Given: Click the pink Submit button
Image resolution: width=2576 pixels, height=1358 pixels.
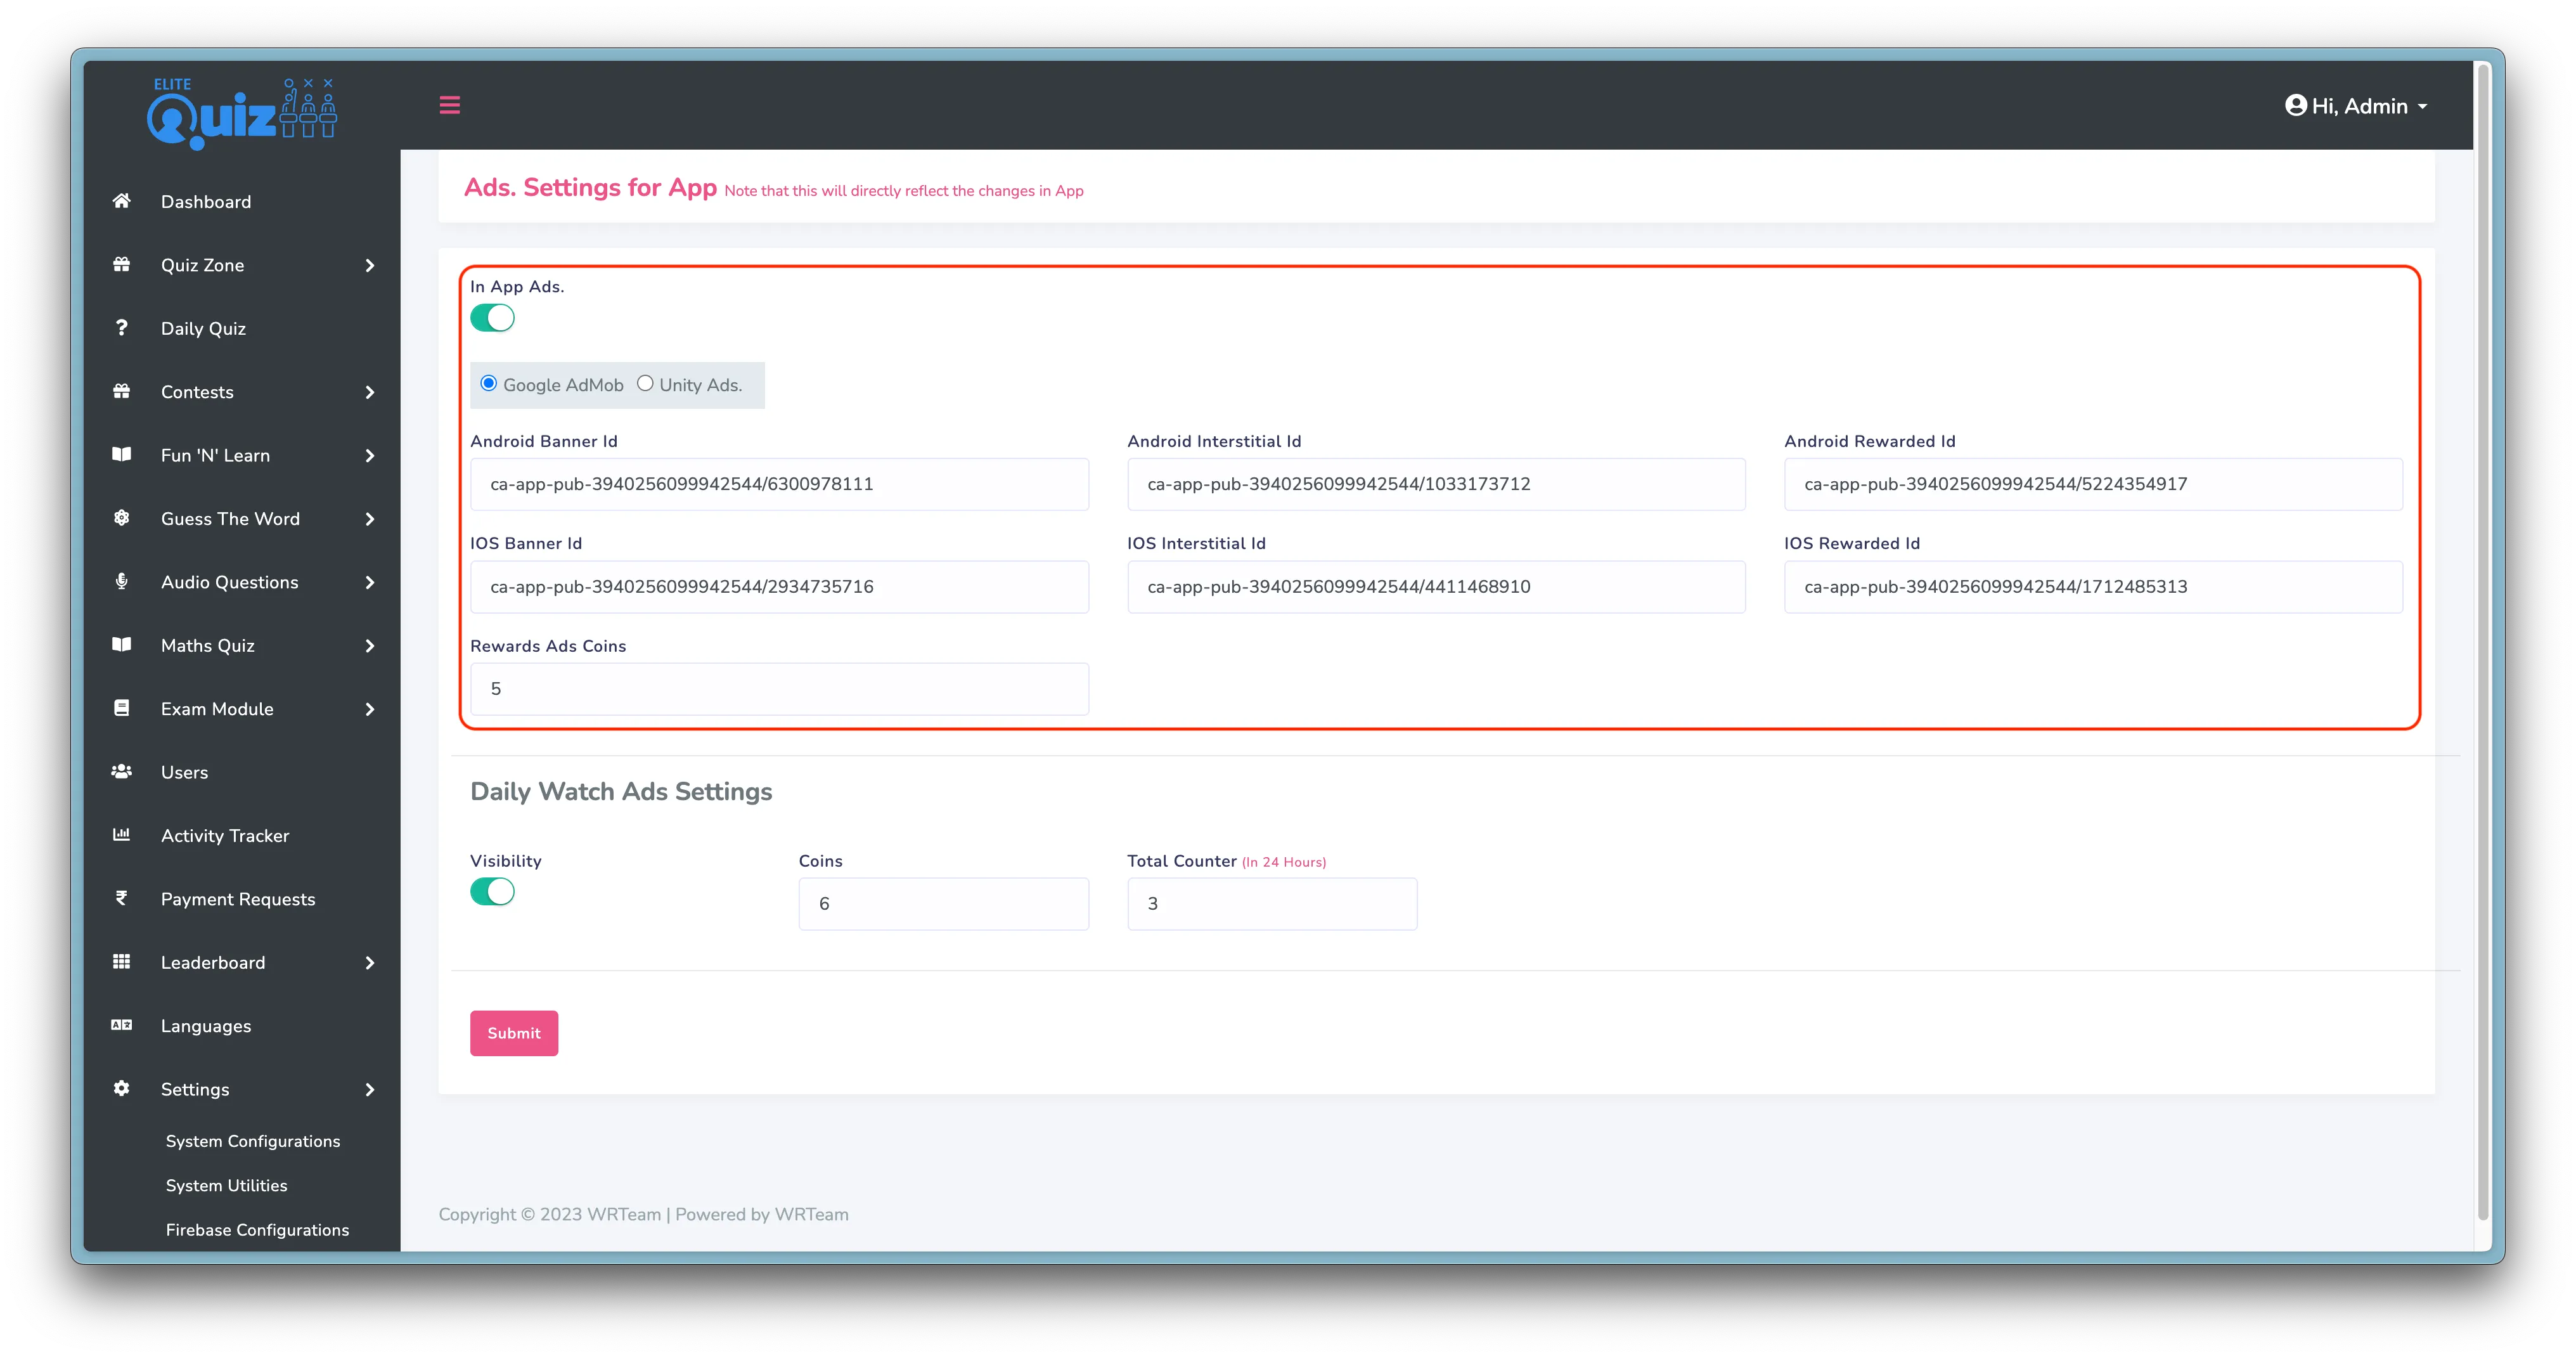Looking at the screenshot, I should click(x=514, y=1033).
